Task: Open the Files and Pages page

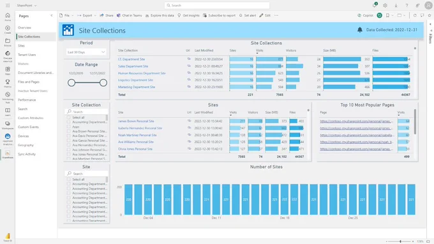Action: tap(29, 82)
